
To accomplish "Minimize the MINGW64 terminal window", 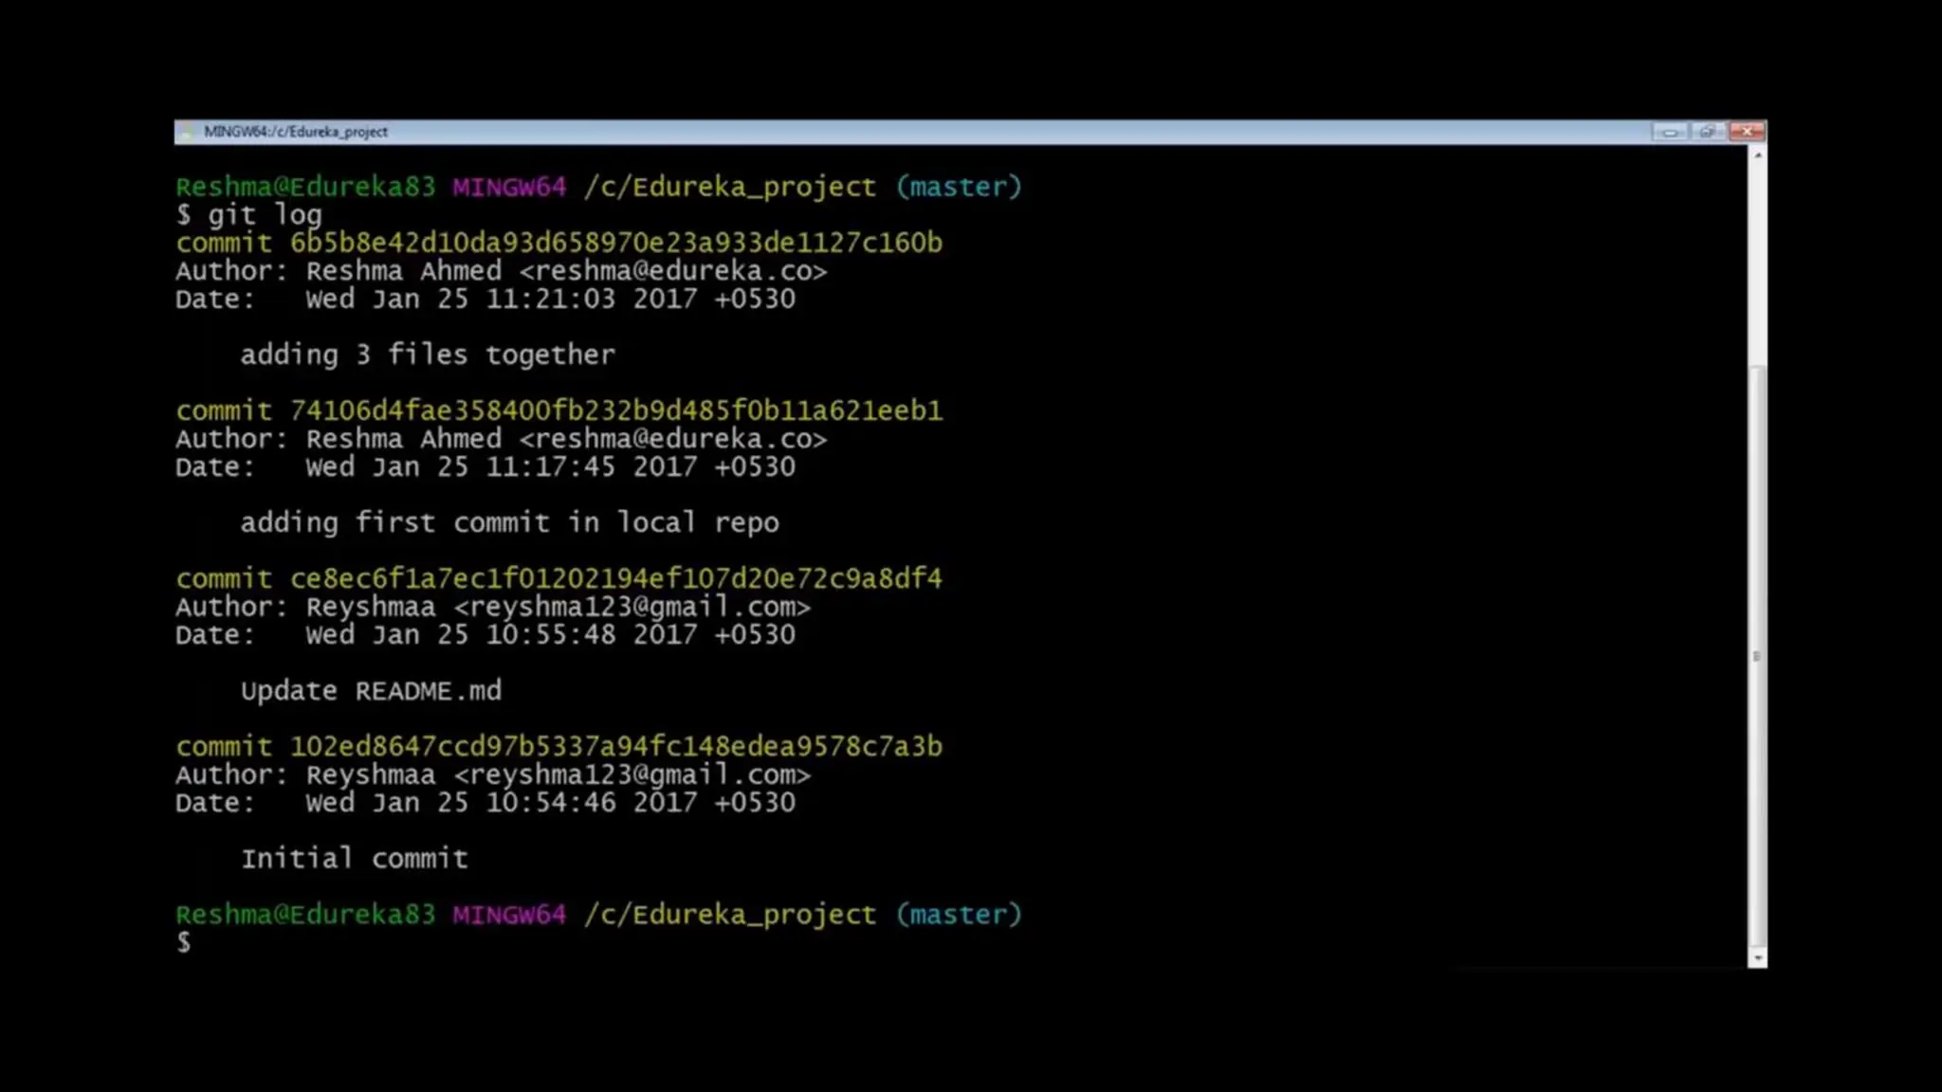I will tap(1669, 132).
